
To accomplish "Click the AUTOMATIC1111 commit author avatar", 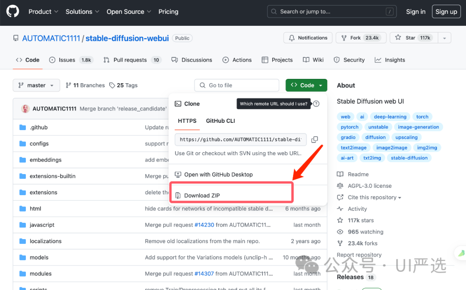I will pos(25,109).
